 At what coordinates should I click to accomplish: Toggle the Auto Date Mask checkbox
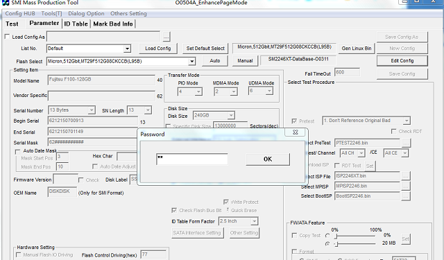[17, 152]
